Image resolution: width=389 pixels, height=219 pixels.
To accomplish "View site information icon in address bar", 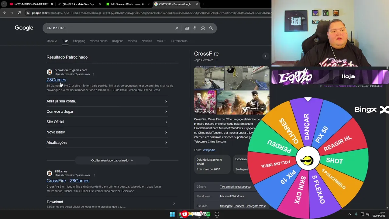I will click(28, 13).
